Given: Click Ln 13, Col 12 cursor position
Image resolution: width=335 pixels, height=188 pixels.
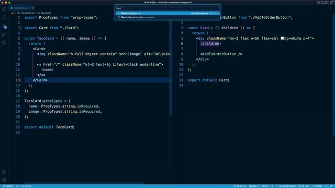Looking at the screenshot, I should (x=240, y=186).
